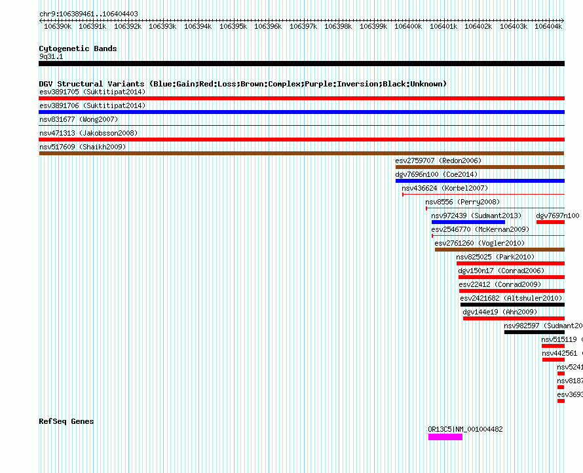
Task: Select the brown complex bar under nsv517609
Action: [x=301, y=153]
